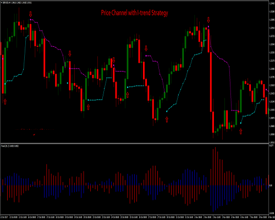Viewport: 275px width, 220px height.
Task: Select the largest red candlestick body on the chart
Action: click(x=211, y=82)
